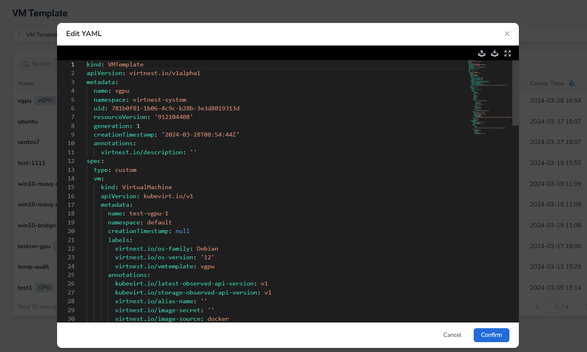Select the vgpu template row

click(x=24, y=100)
